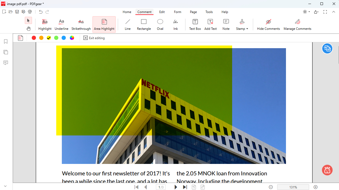This screenshot has width=339, height=190.
Task: Collapse the ribbon with the chevron
Action: coord(334,12)
